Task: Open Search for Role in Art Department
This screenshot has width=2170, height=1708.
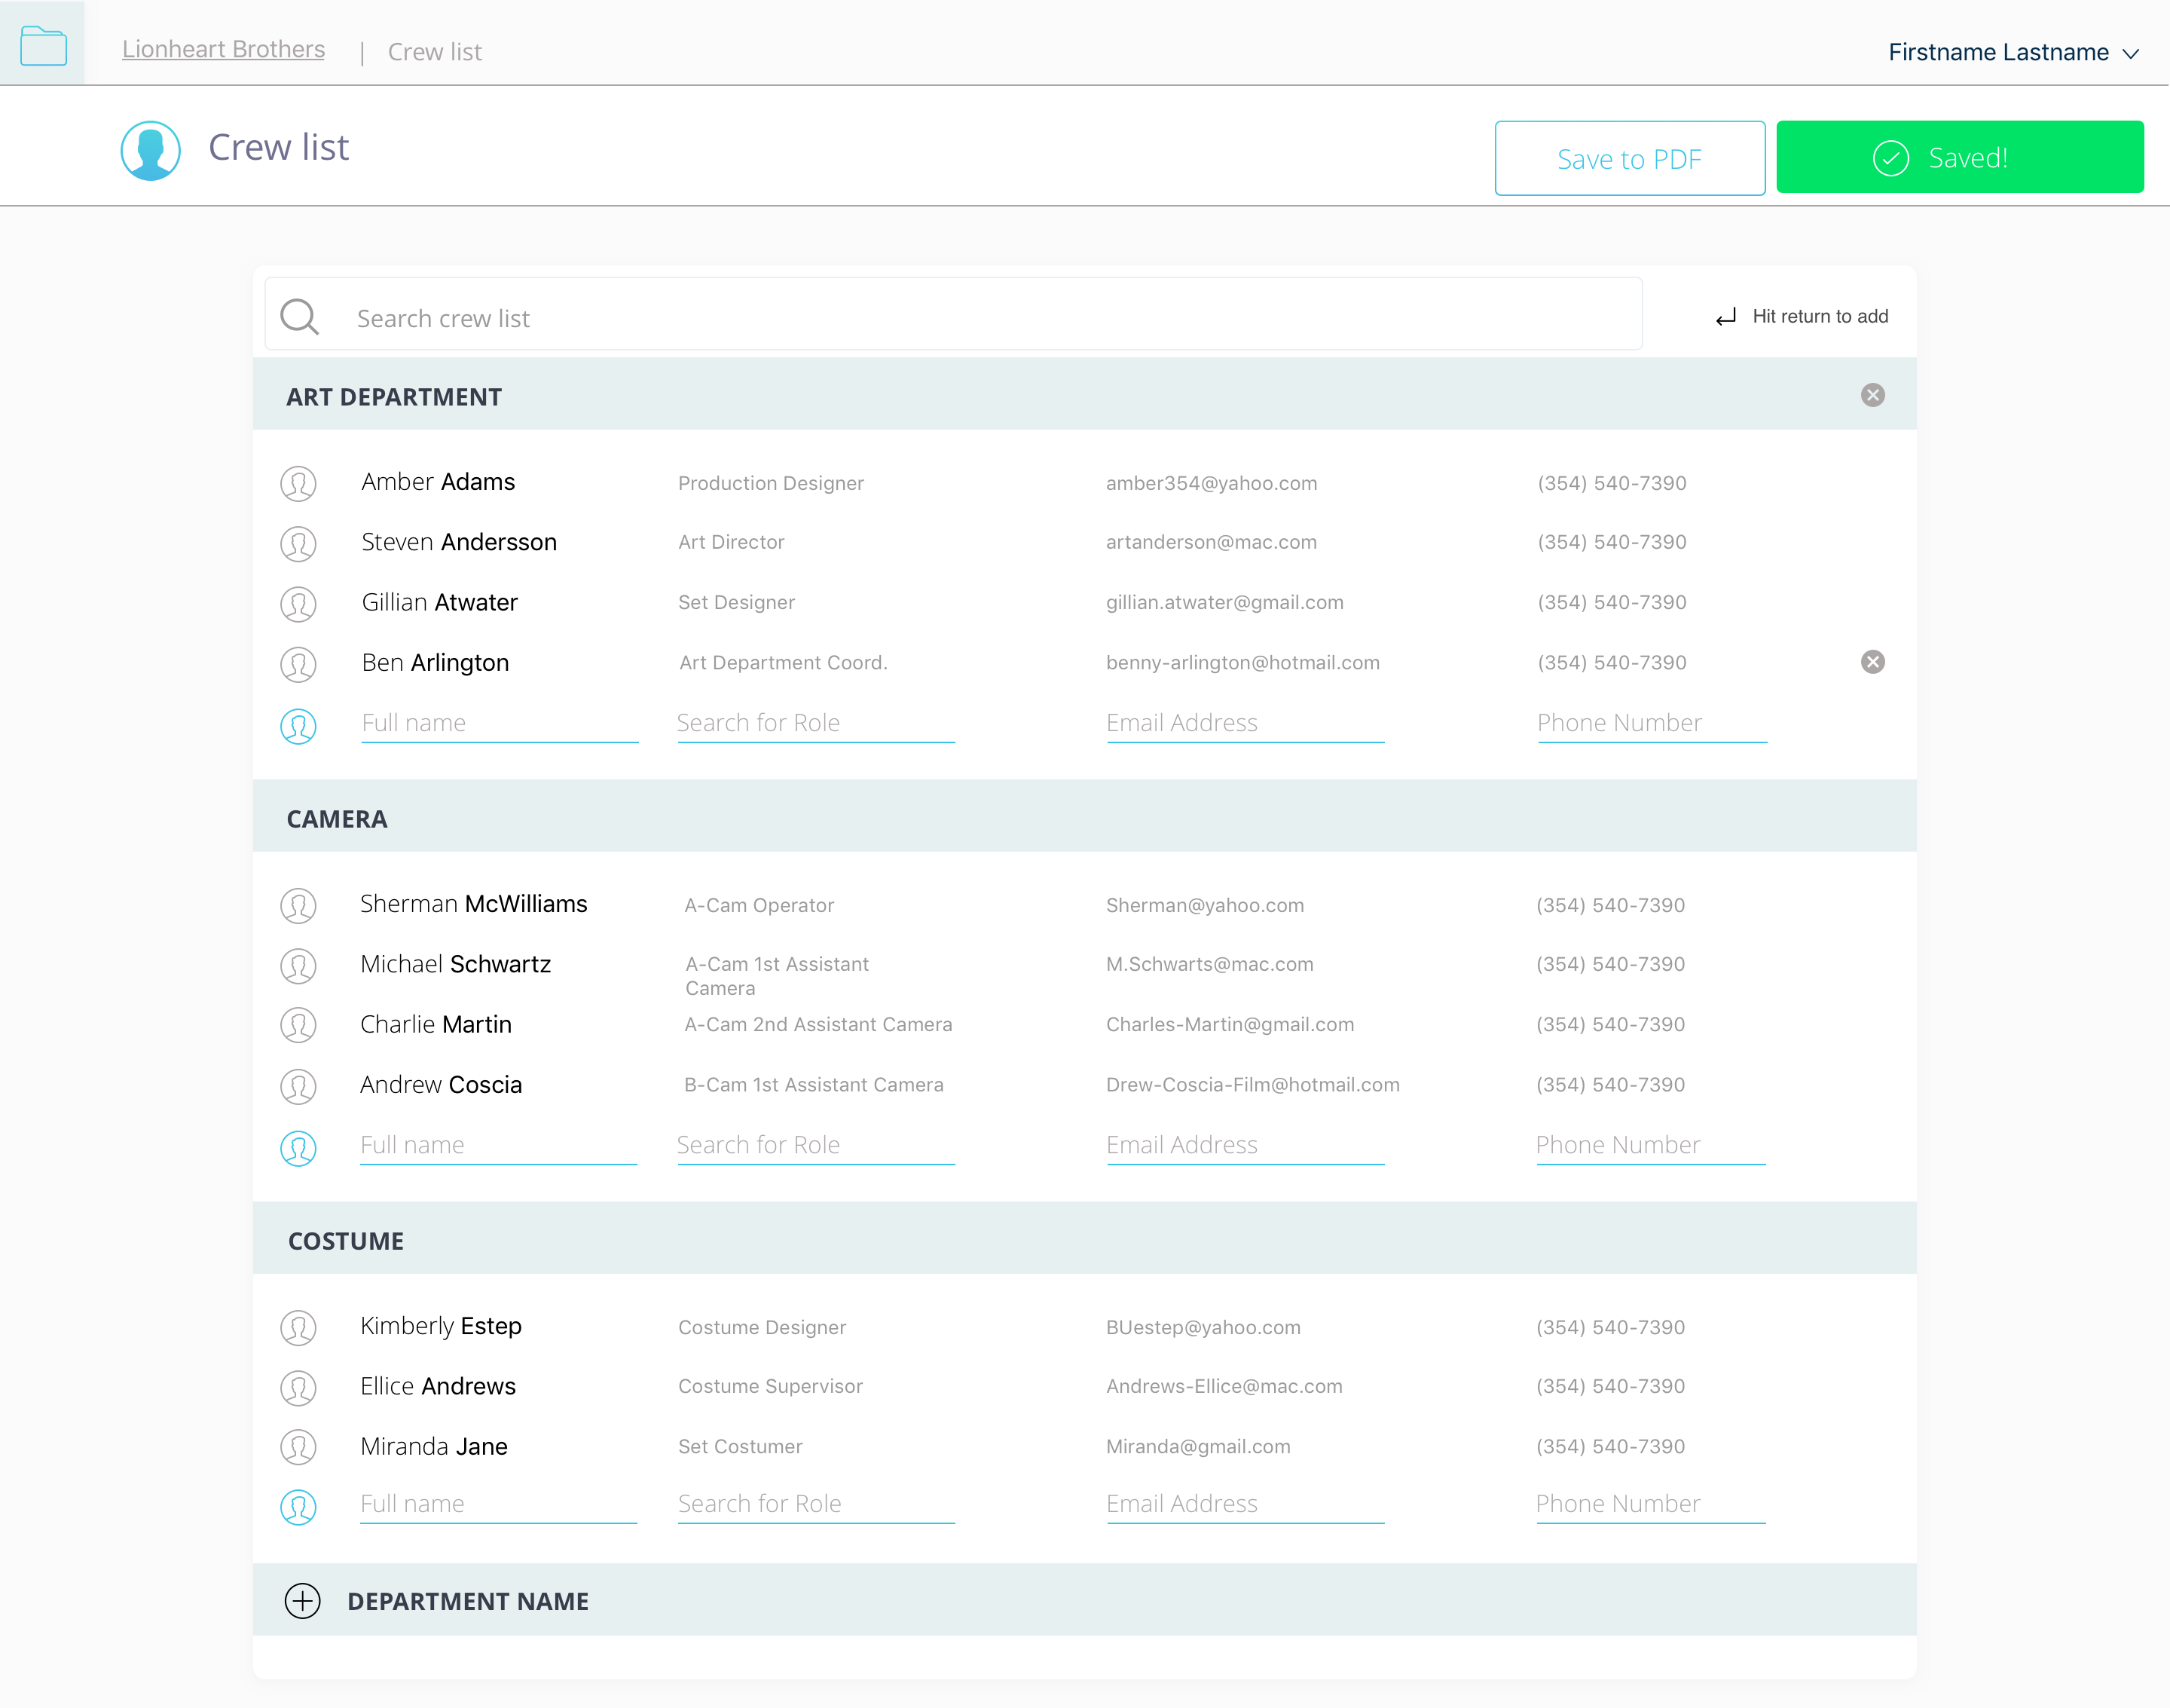Action: point(815,723)
